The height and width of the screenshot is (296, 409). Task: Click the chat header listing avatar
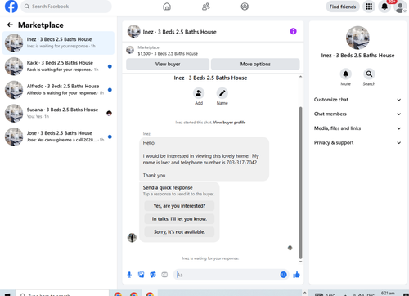click(133, 31)
